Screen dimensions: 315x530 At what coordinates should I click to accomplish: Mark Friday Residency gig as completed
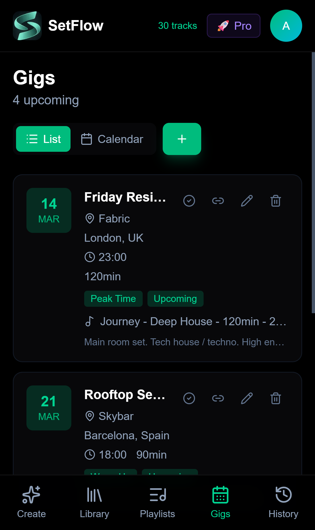click(189, 201)
